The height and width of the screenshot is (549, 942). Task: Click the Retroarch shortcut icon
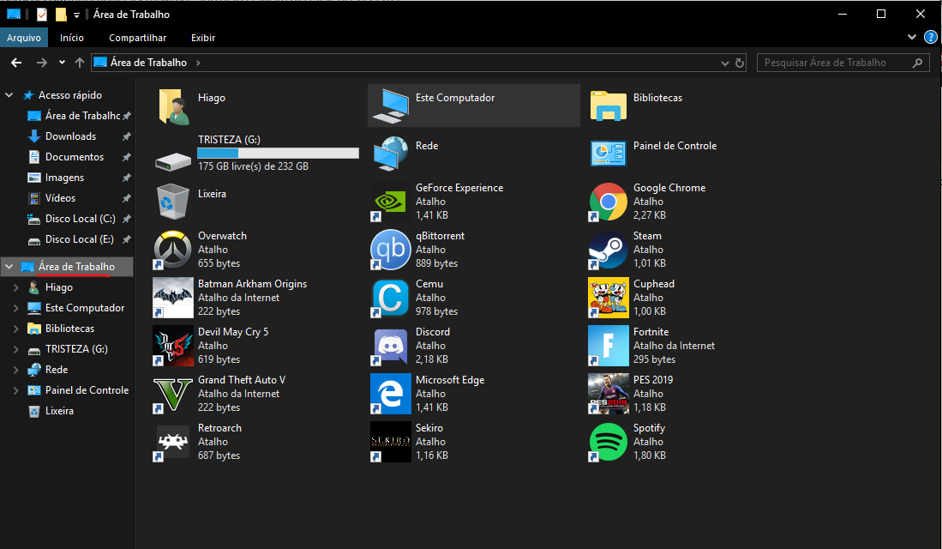(173, 442)
